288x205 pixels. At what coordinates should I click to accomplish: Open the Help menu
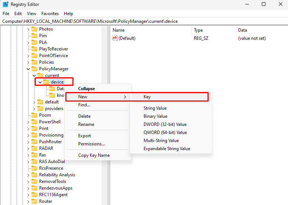coord(68,14)
